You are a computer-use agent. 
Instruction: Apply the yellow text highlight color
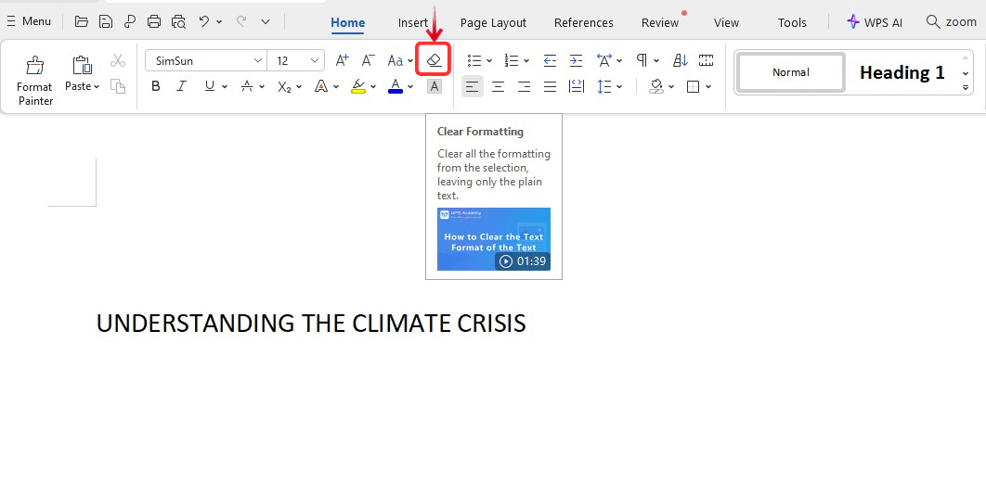pyautogui.click(x=358, y=86)
